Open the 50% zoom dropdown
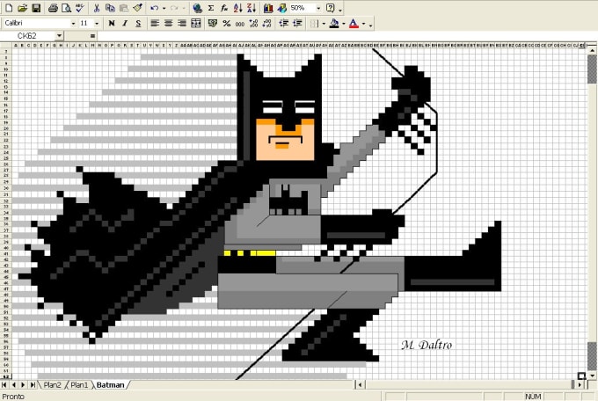The image size is (598, 401). 318,9
